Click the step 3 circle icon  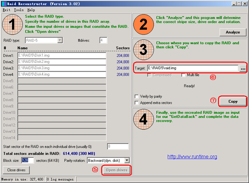click(143, 50)
